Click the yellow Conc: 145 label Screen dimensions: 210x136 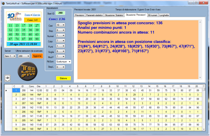[x=32, y=20]
